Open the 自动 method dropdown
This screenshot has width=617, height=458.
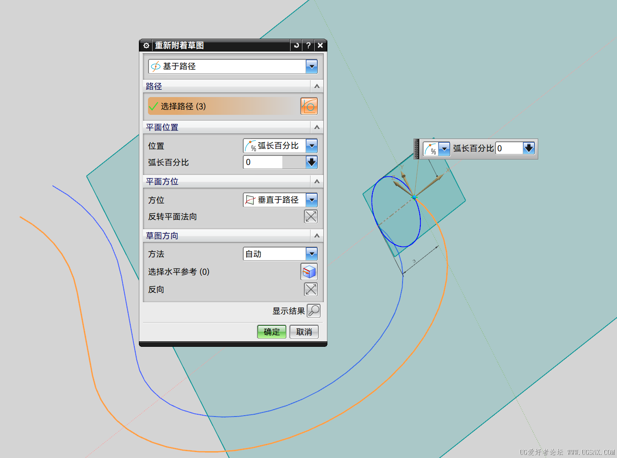pyautogui.click(x=311, y=254)
